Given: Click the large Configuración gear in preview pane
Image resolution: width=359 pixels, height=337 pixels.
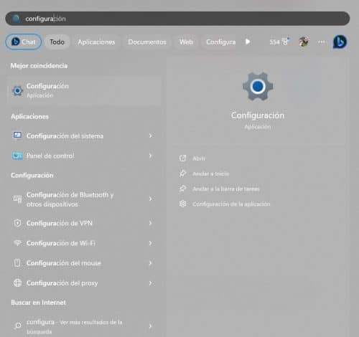Looking at the screenshot, I should [258, 86].
